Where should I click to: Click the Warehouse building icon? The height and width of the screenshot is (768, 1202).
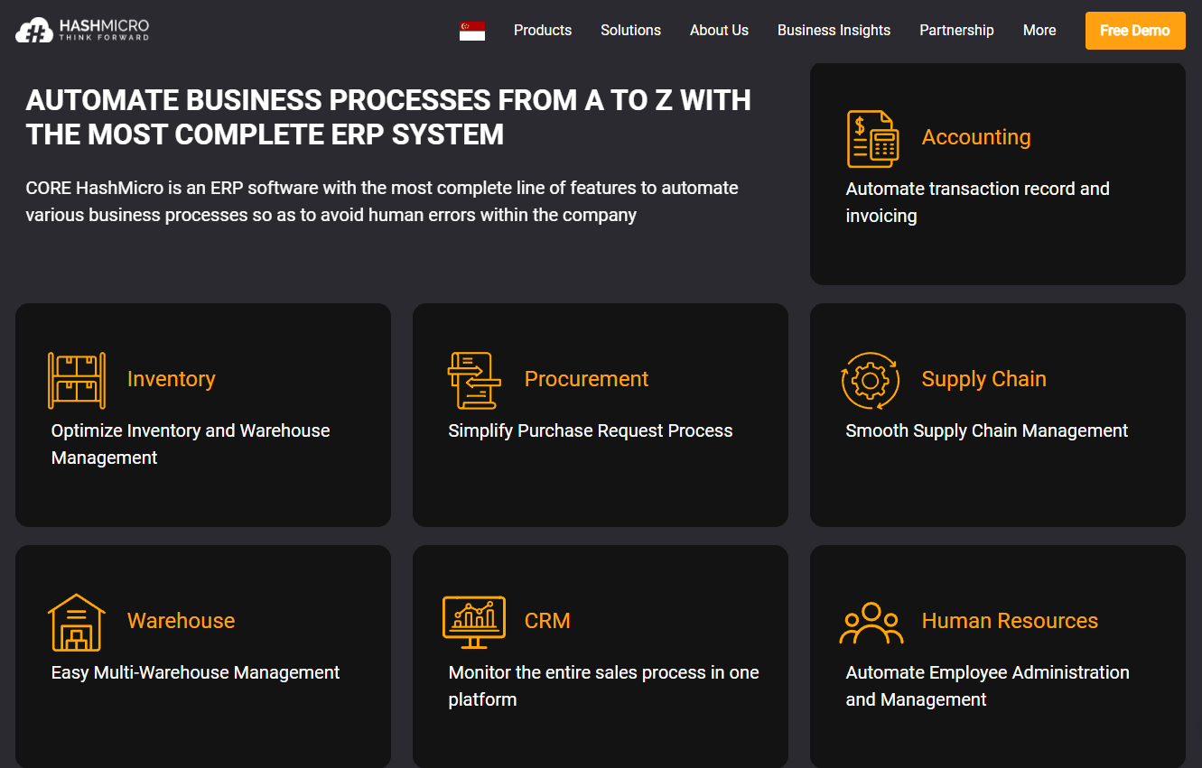point(77,623)
